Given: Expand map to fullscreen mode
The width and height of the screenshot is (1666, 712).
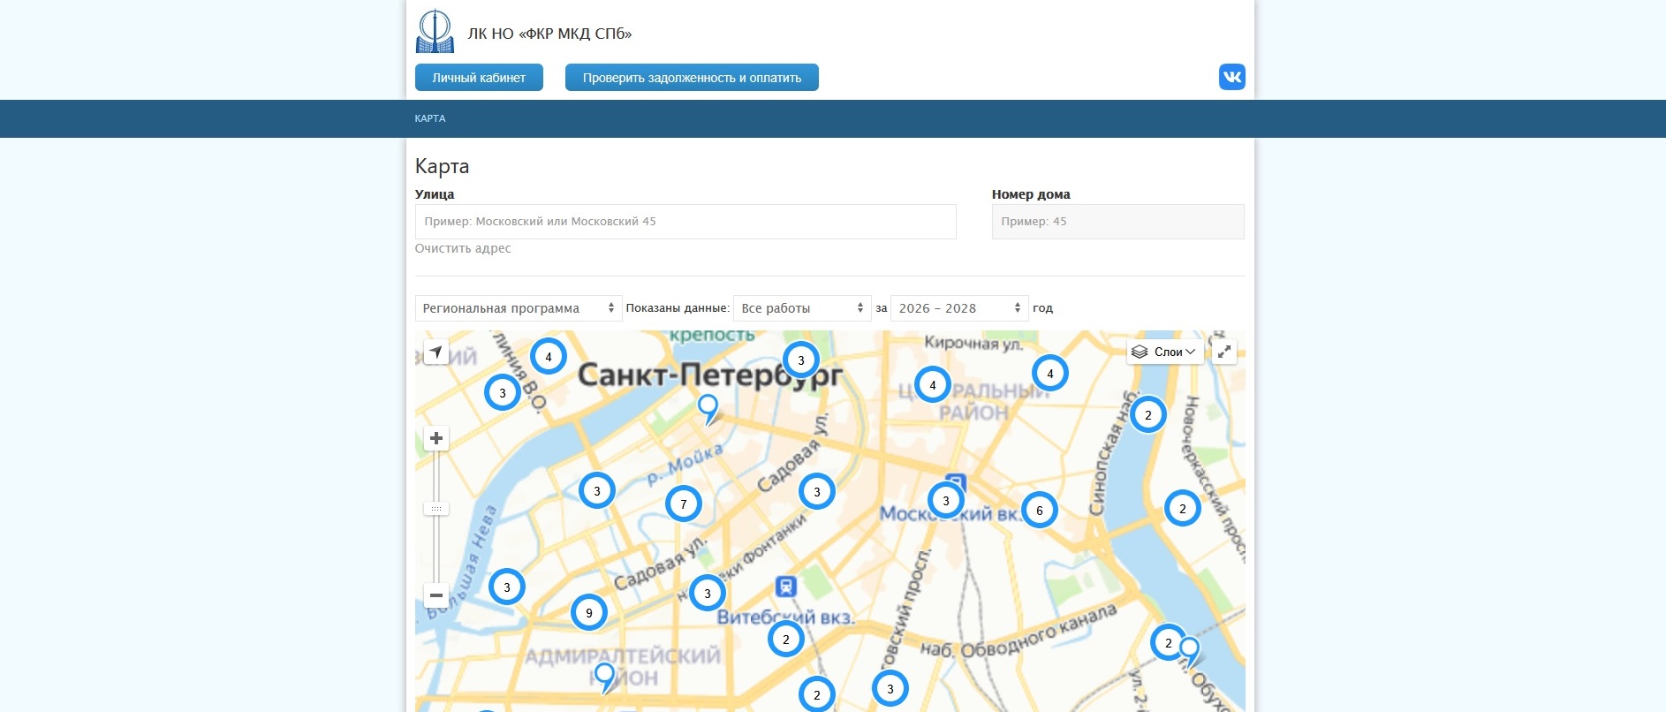Looking at the screenshot, I should [1224, 352].
